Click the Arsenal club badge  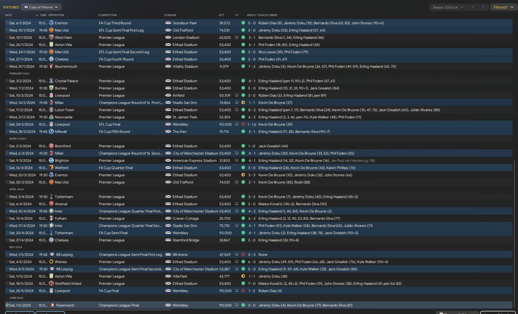click(51, 204)
